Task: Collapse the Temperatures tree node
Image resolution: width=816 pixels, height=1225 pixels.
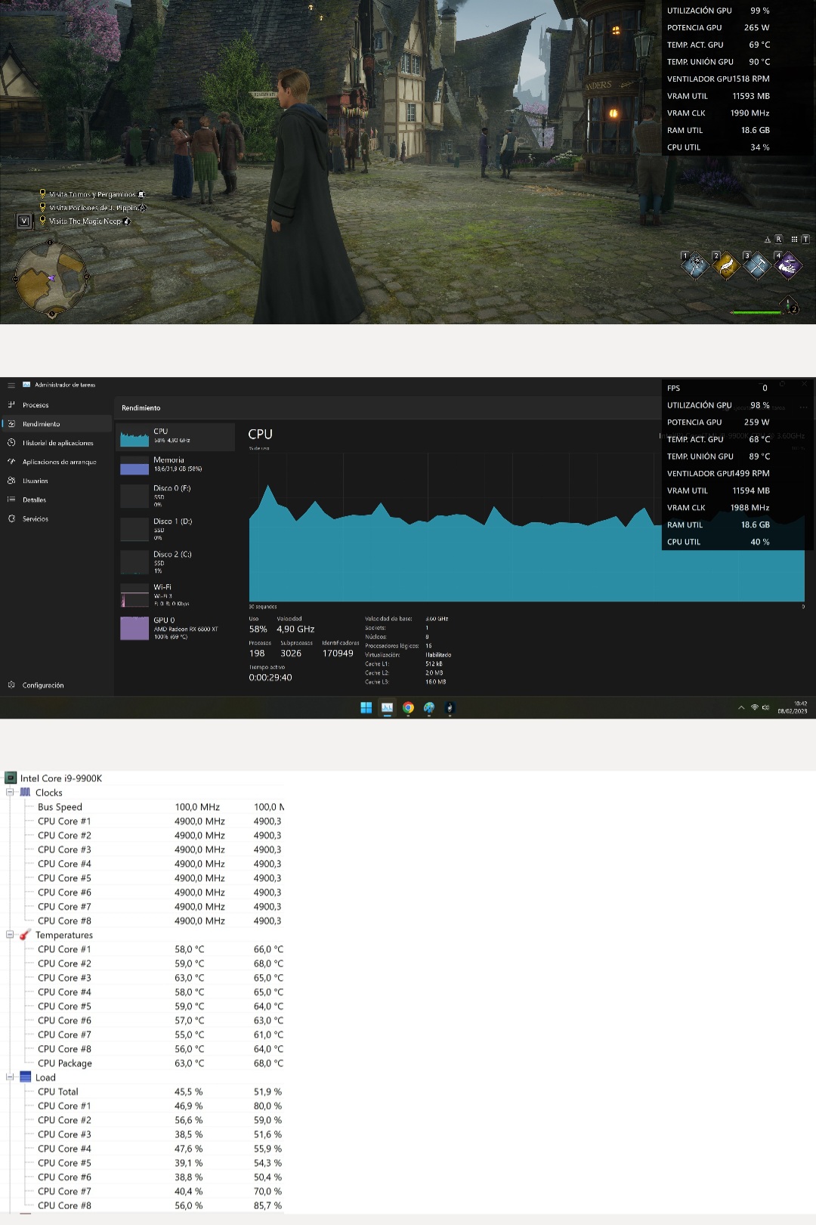Action: click(10, 935)
